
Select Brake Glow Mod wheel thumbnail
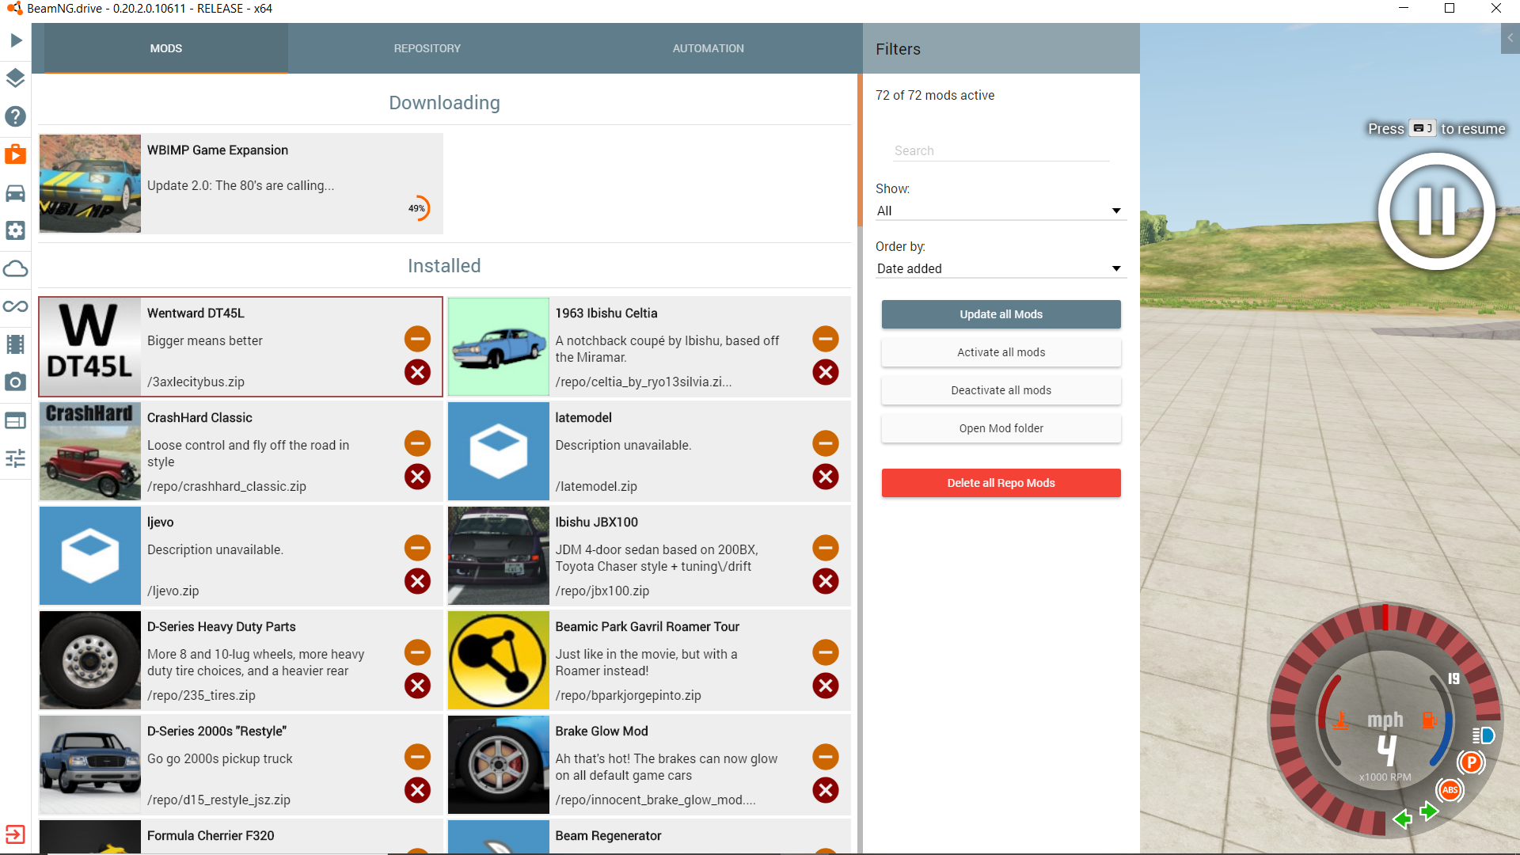tap(499, 765)
